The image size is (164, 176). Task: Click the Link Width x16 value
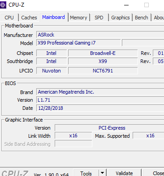tap(73, 135)
